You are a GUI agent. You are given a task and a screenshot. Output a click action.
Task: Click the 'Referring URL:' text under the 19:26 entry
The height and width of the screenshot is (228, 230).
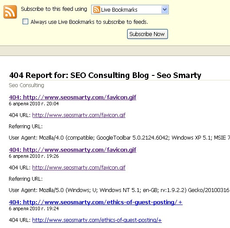tap(26, 179)
